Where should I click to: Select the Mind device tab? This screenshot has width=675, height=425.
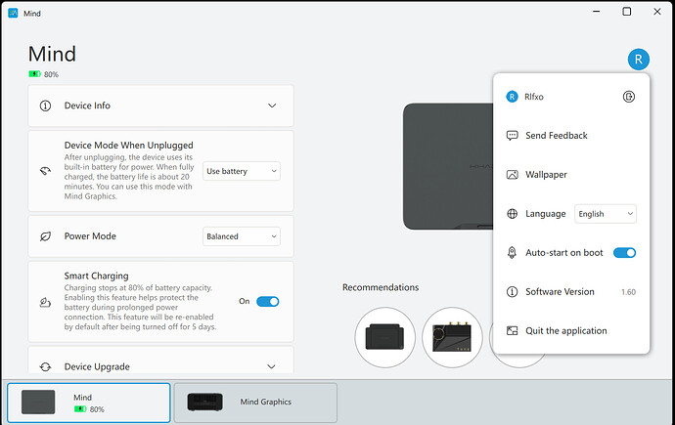tap(89, 402)
